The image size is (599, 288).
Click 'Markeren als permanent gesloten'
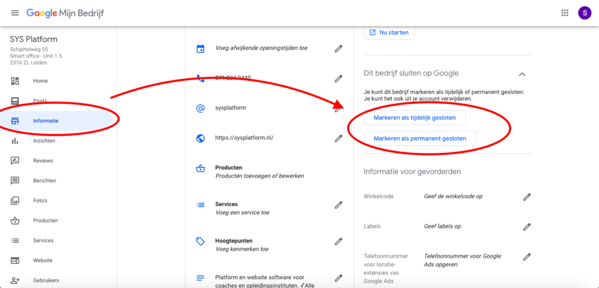[420, 138]
